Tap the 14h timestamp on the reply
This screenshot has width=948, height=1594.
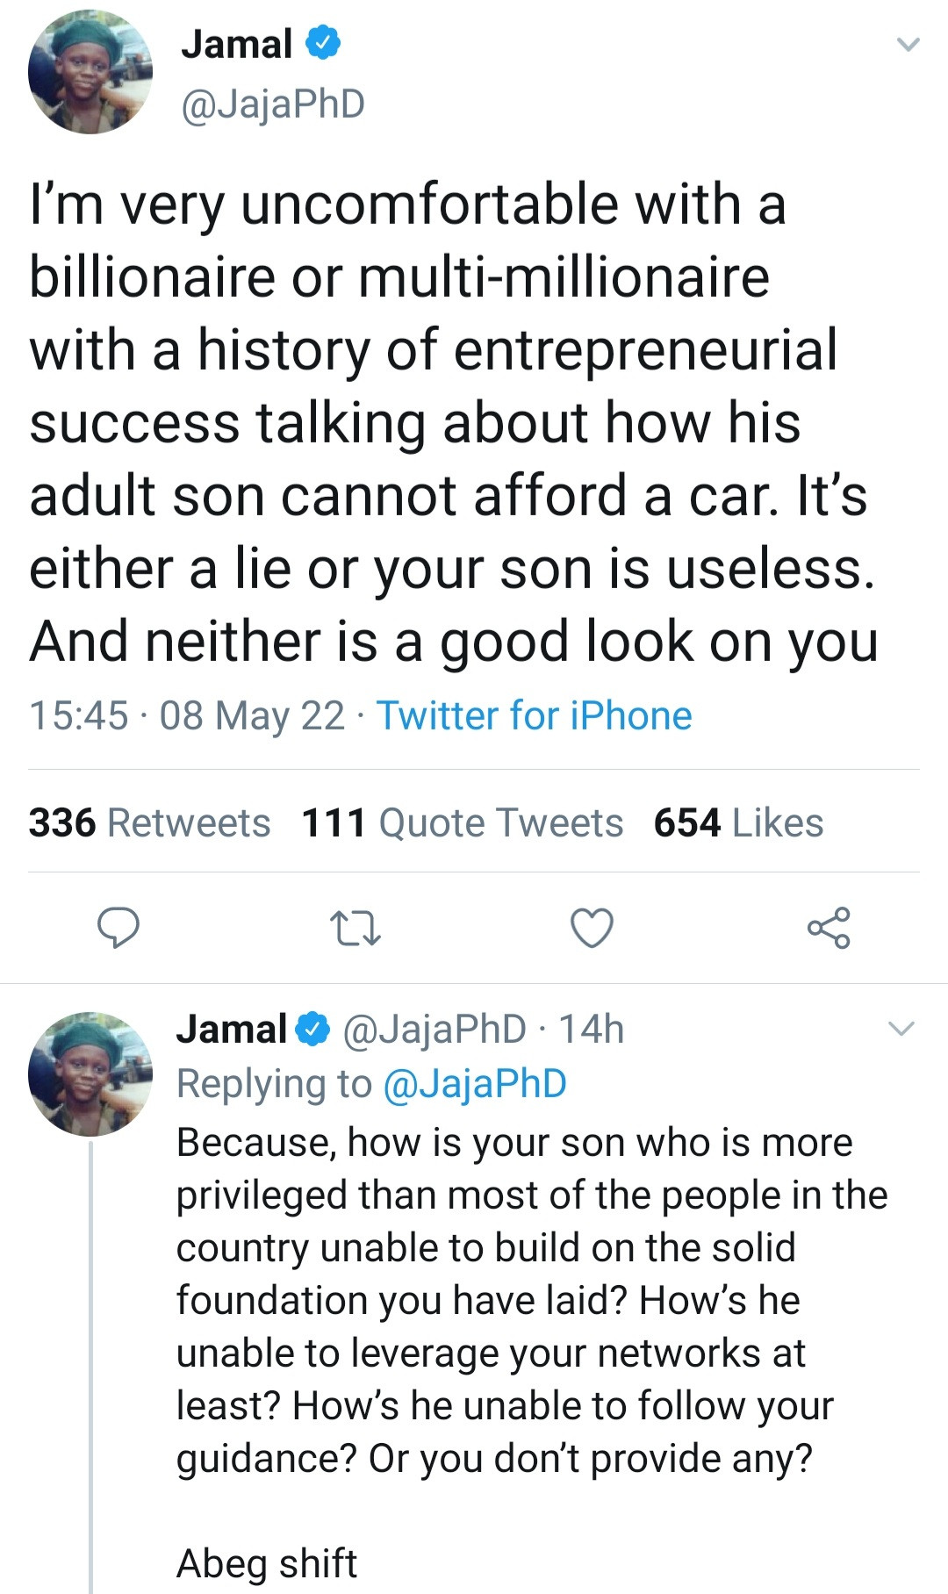coord(591,1029)
